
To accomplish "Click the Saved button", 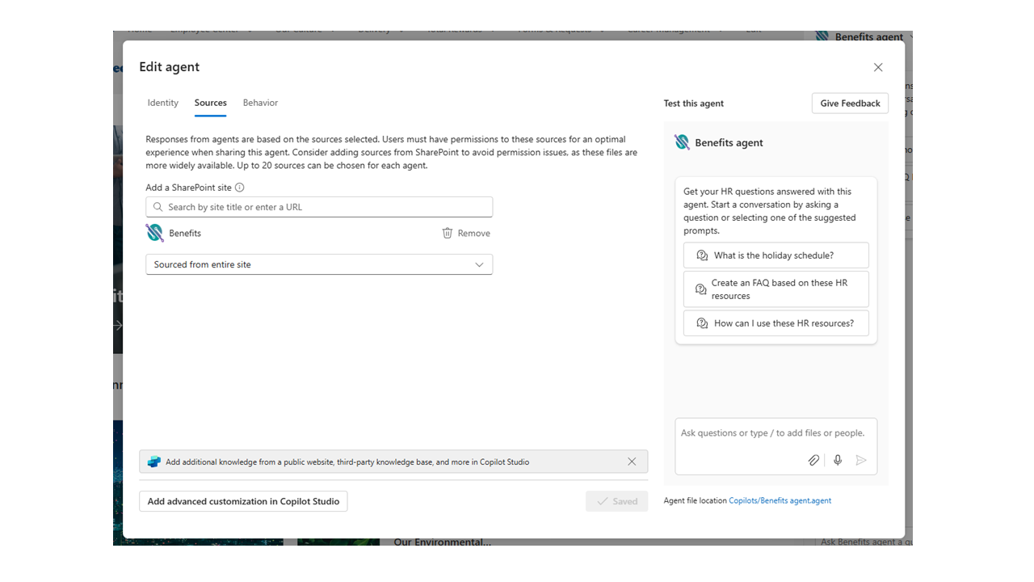I will tap(616, 501).
